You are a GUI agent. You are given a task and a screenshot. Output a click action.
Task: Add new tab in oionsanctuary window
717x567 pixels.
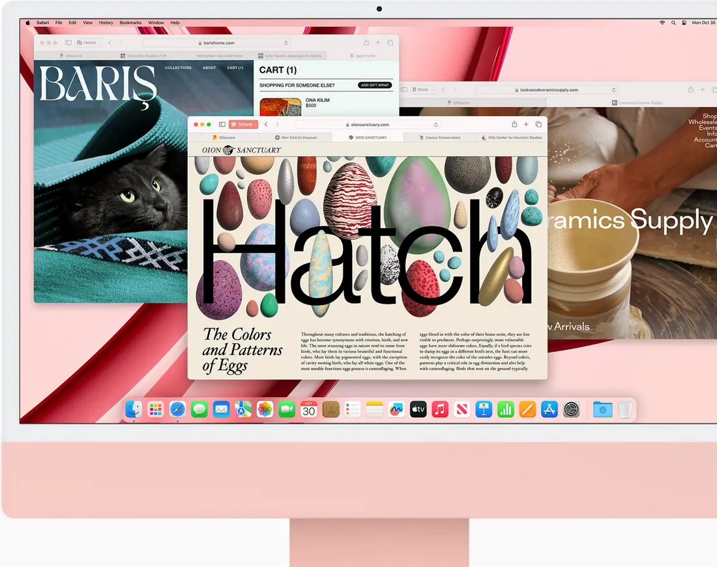[x=526, y=124]
